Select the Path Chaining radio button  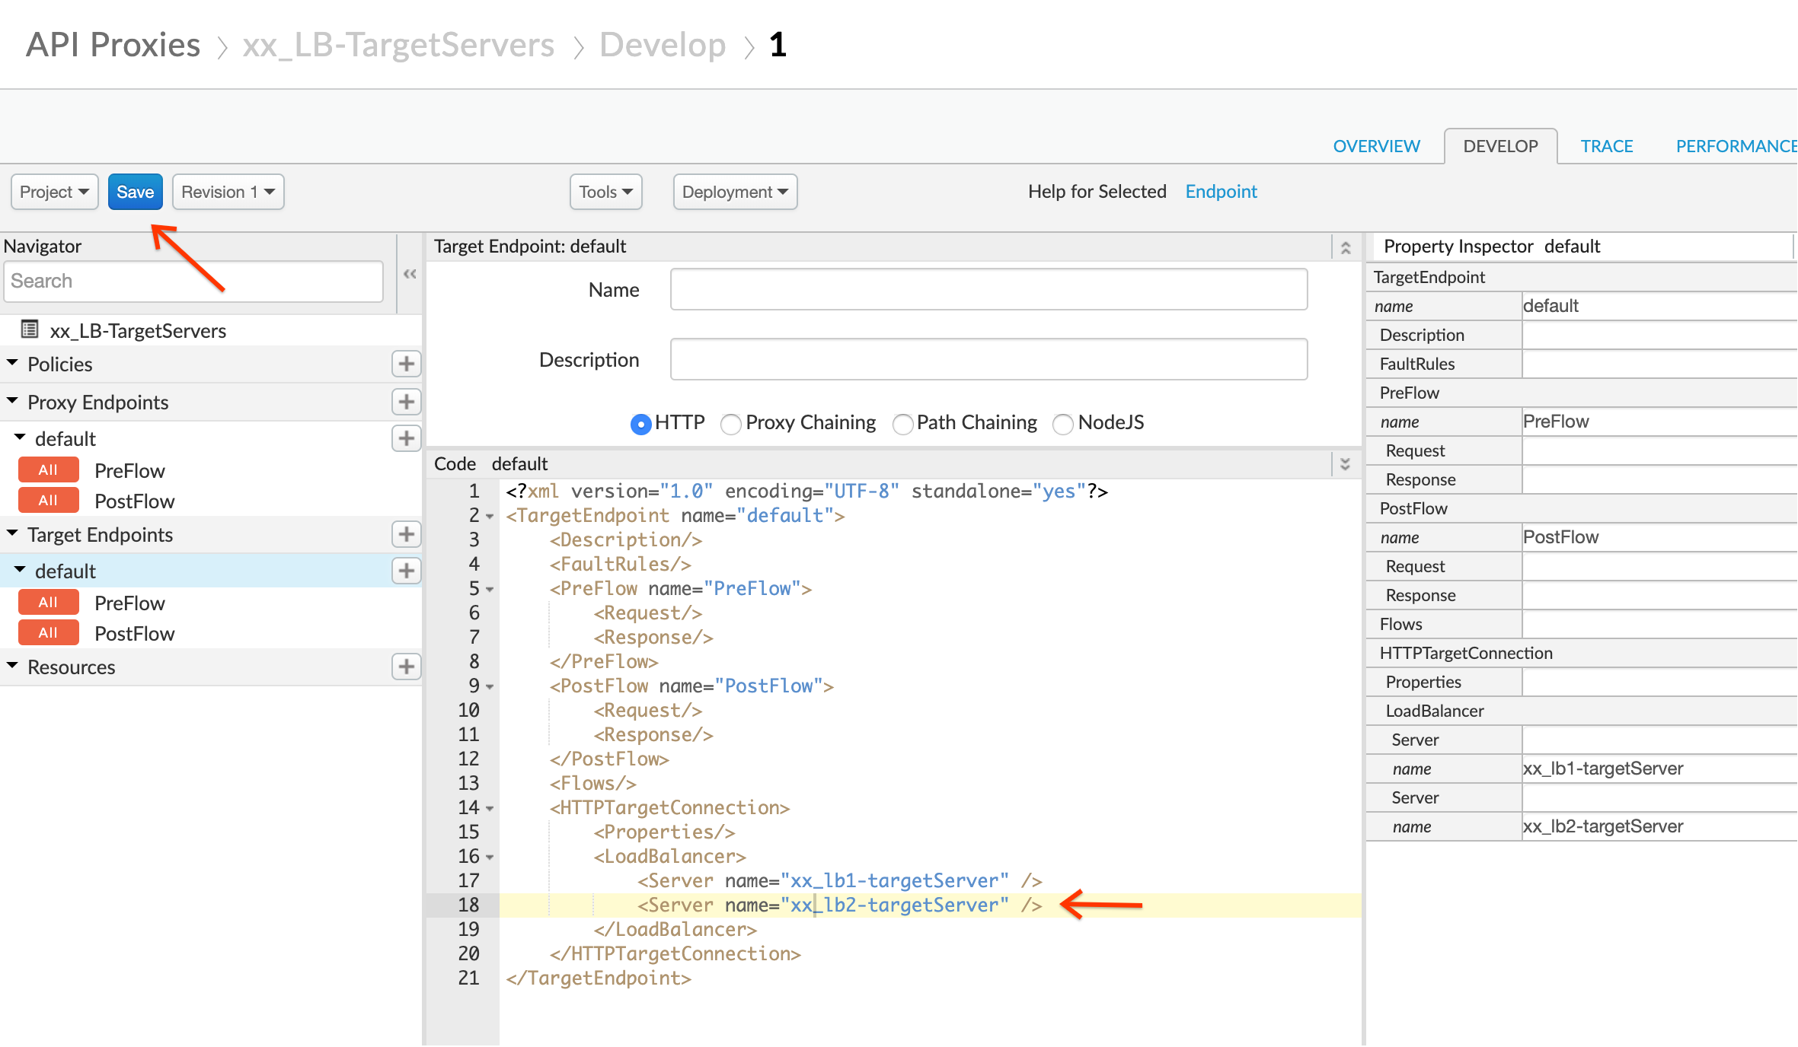click(902, 424)
